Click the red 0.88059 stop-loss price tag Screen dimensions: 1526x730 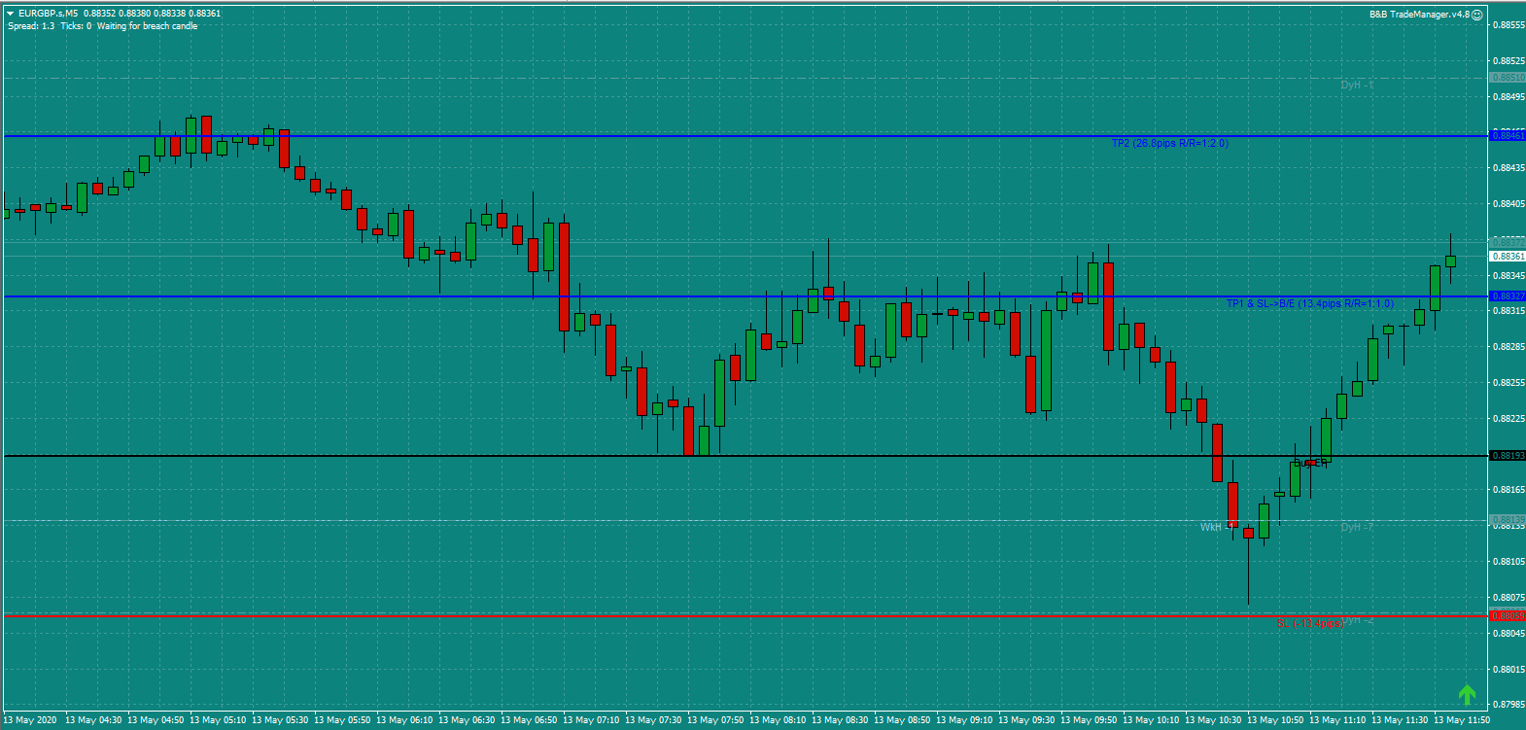pyautogui.click(x=1508, y=616)
